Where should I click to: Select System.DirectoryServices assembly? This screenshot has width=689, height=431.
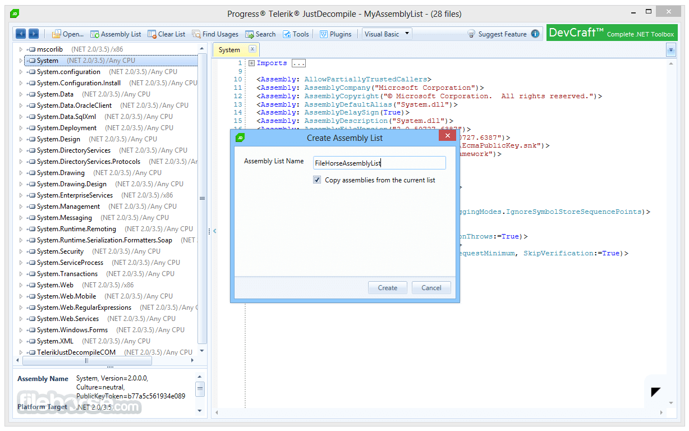pos(74,150)
